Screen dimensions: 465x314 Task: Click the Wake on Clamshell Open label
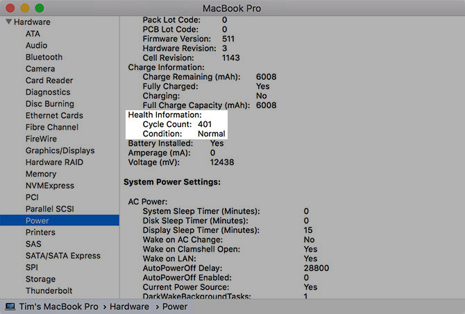click(192, 249)
